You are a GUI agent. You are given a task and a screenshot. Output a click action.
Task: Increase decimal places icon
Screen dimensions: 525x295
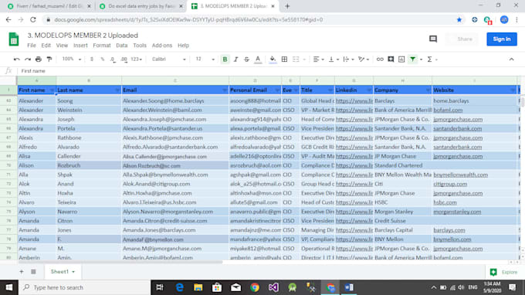coord(124,59)
